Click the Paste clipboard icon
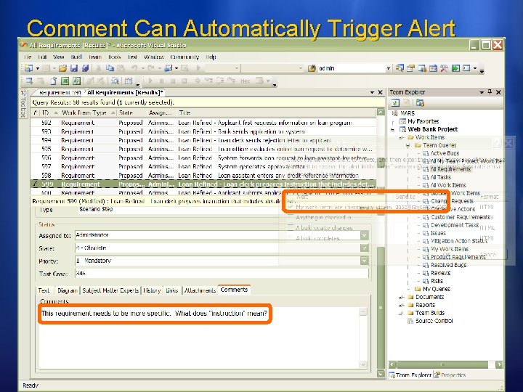This screenshot has width=523, height=392. pos(121,68)
